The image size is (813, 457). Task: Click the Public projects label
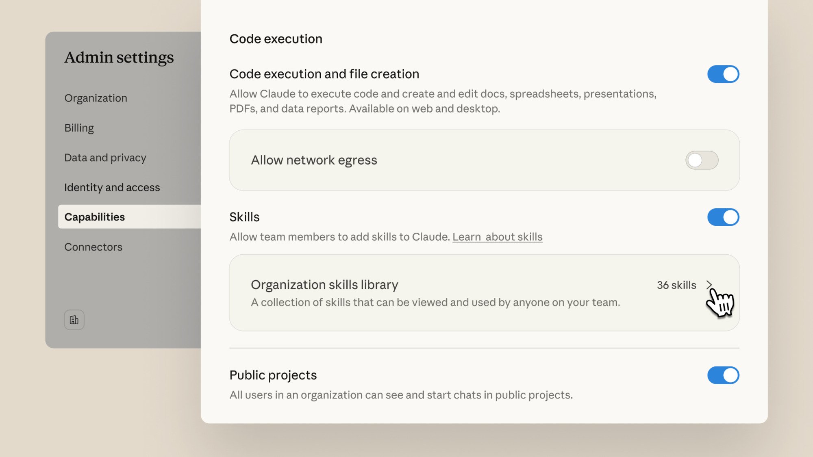[x=273, y=375]
